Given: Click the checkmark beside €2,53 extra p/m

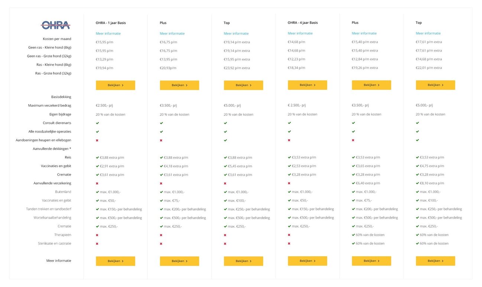Looking at the screenshot, I should pyautogui.click(x=289, y=166).
